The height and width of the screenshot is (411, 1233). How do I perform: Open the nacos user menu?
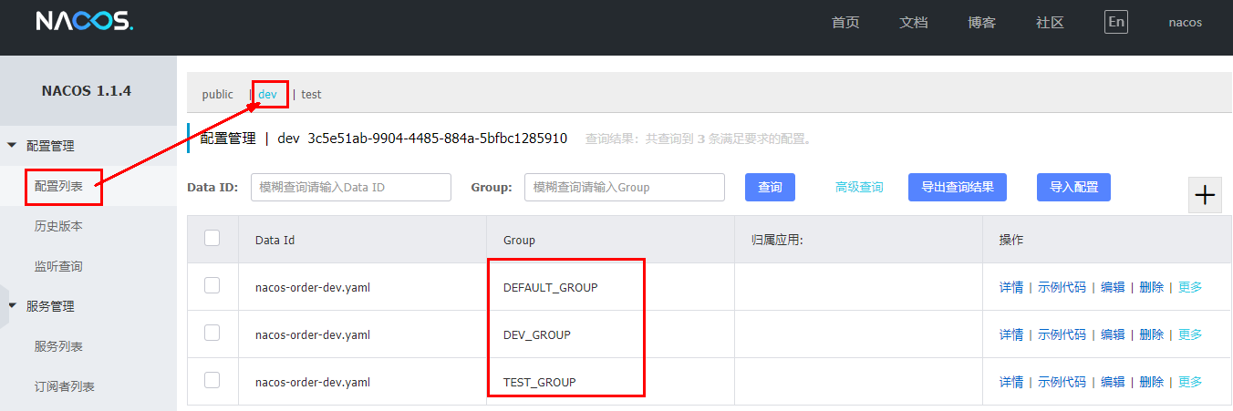1186,23
